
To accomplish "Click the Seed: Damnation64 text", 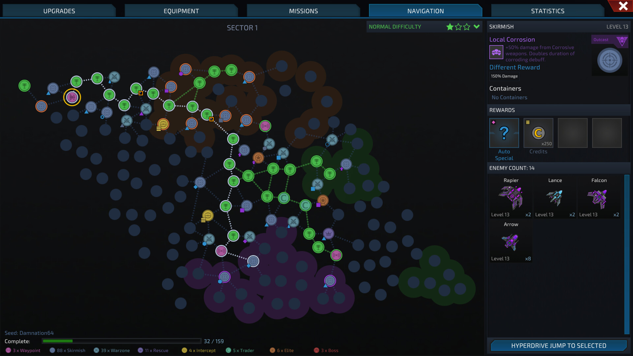I will click(x=29, y=333).
